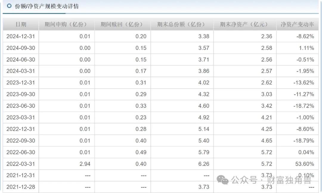Select the 期末净资产（亿元） column header

click(x=245, y=24)
